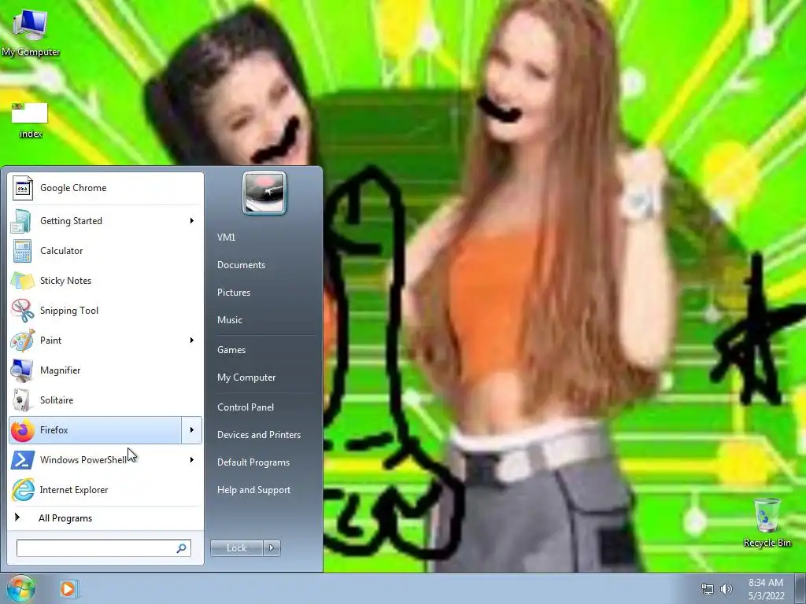Screen dimensions: 806x604
Task: Open the index file on desktop
Action: point(31,120)
